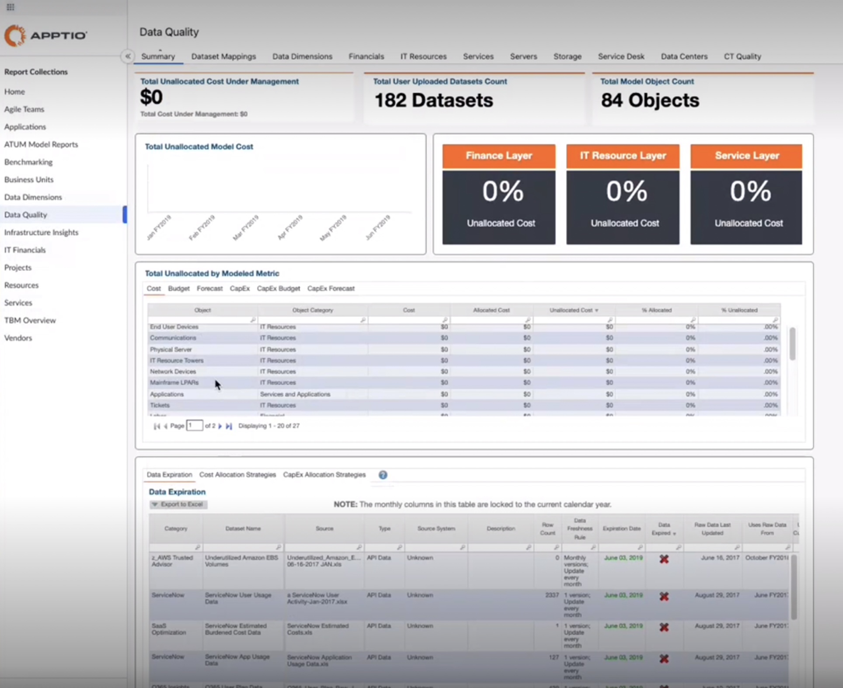843x688 pixels.
Task: Go to first page arrow in pagination
Action: 157,426
